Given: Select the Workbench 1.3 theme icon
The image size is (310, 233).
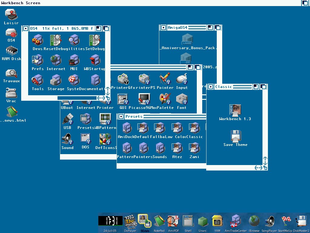Looking at the screenshot, I should (235, 110).
